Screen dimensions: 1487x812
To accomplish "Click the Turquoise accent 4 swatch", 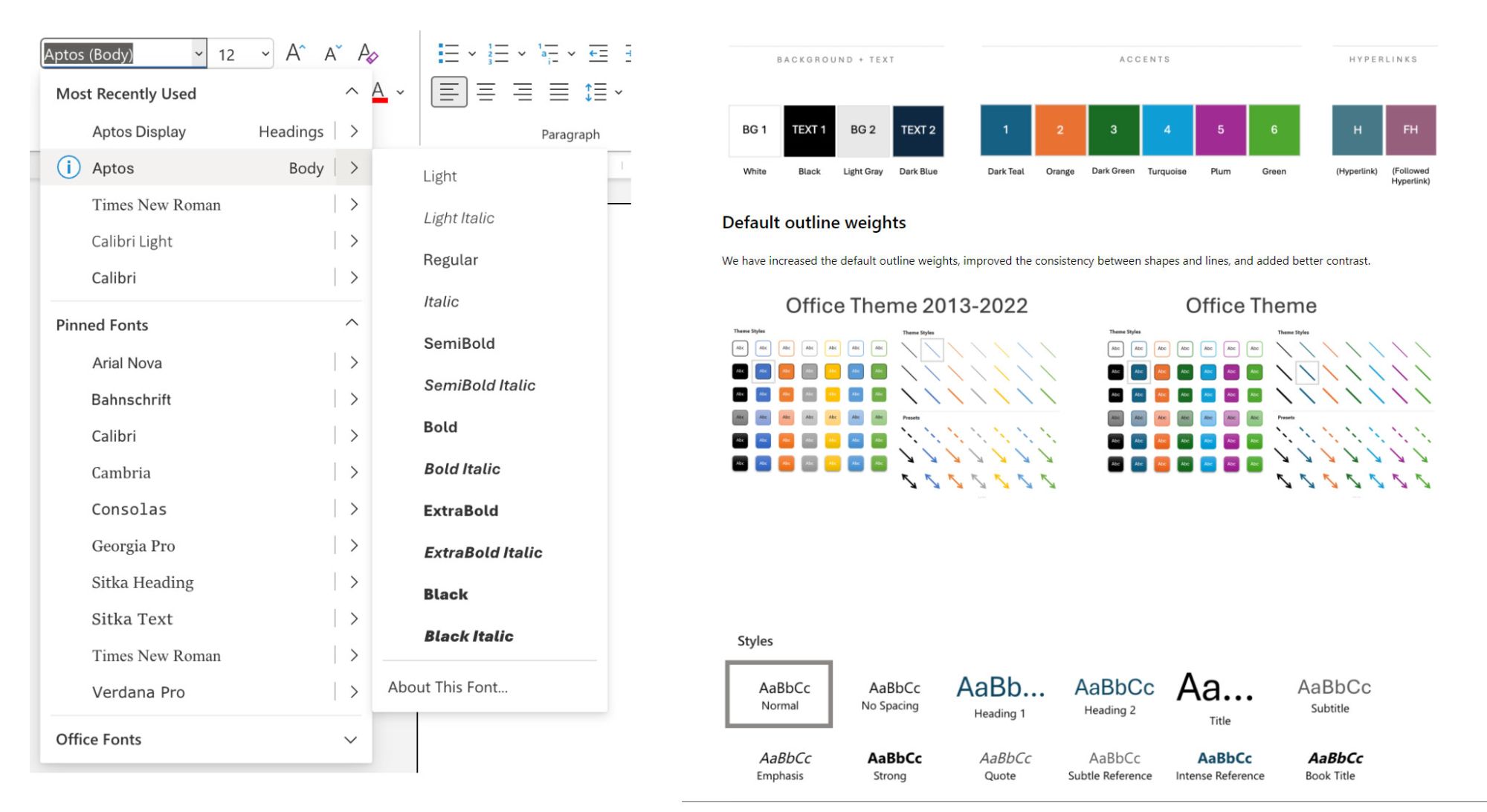I will tap(1167, 130).
